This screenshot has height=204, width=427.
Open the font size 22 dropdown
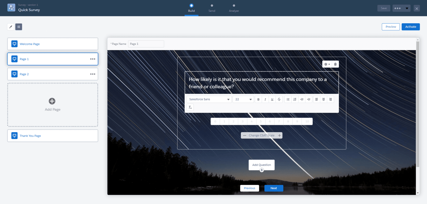(x=243, y=99)
